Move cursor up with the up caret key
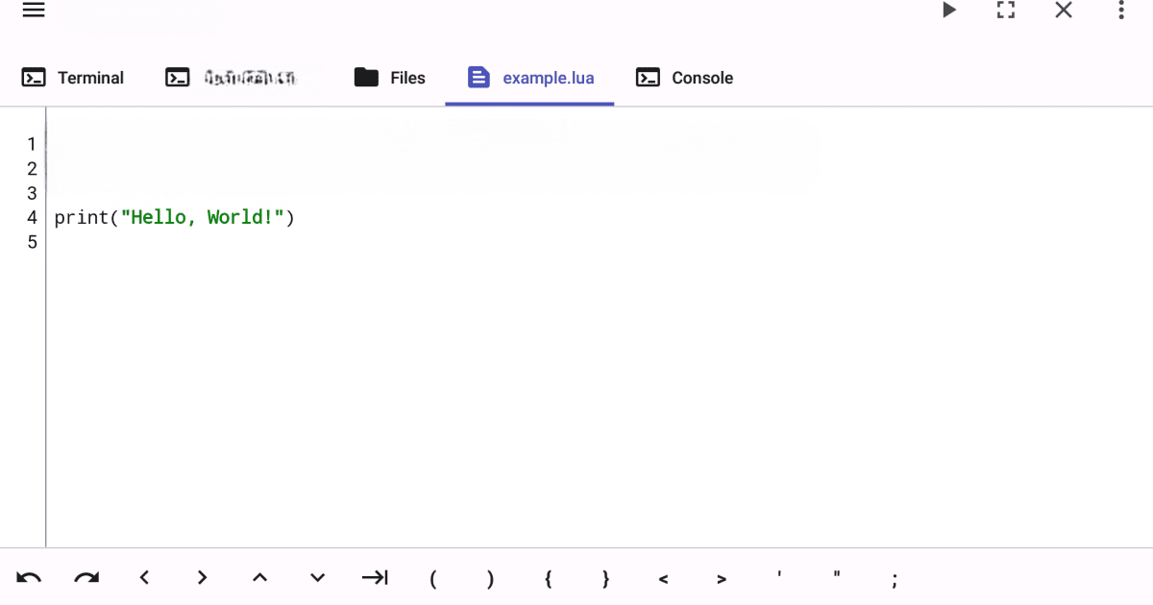 [x=259, y=578]
